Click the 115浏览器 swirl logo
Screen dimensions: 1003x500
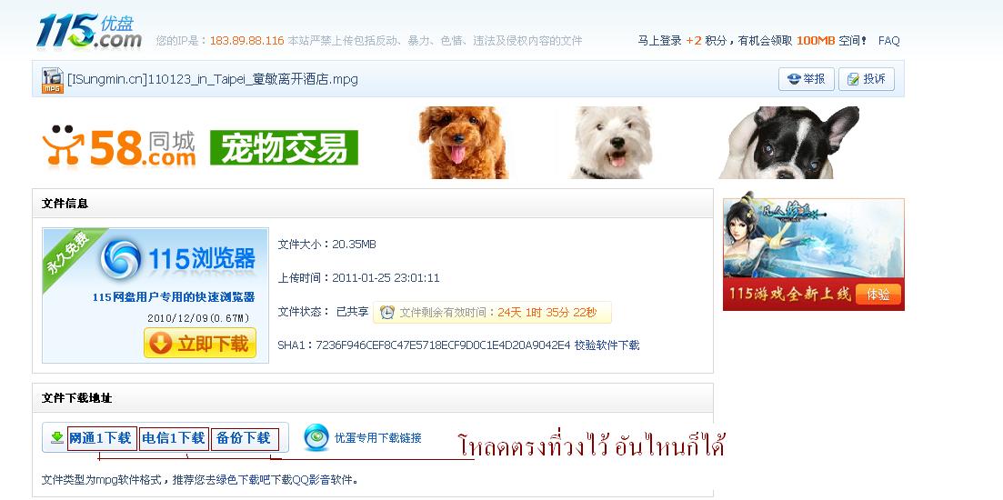tap(120, 259)
